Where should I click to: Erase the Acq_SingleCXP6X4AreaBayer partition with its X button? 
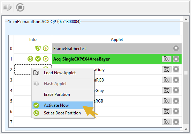click(176, 59)
